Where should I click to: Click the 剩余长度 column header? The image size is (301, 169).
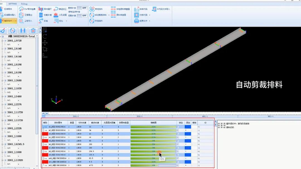pos(95,123)
